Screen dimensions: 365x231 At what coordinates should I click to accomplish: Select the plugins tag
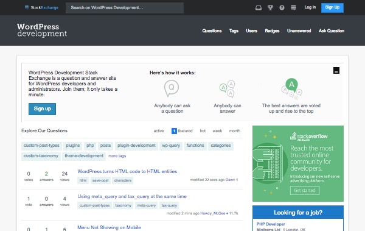pyautogui.click(x=73, y=146)
